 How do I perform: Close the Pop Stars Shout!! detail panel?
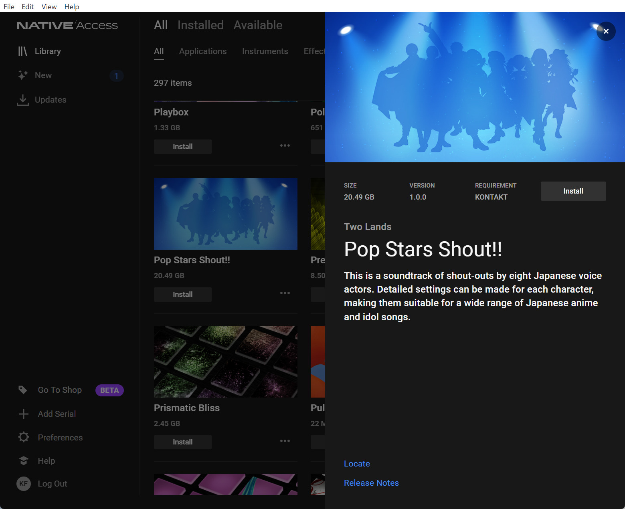[606, 31]
